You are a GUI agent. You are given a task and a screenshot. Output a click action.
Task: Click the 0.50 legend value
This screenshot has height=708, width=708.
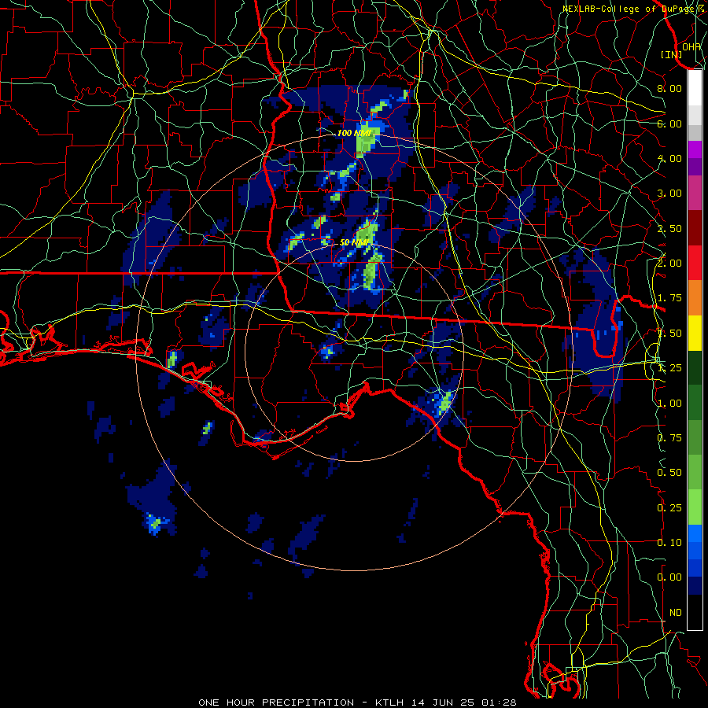tap(669, 473)
